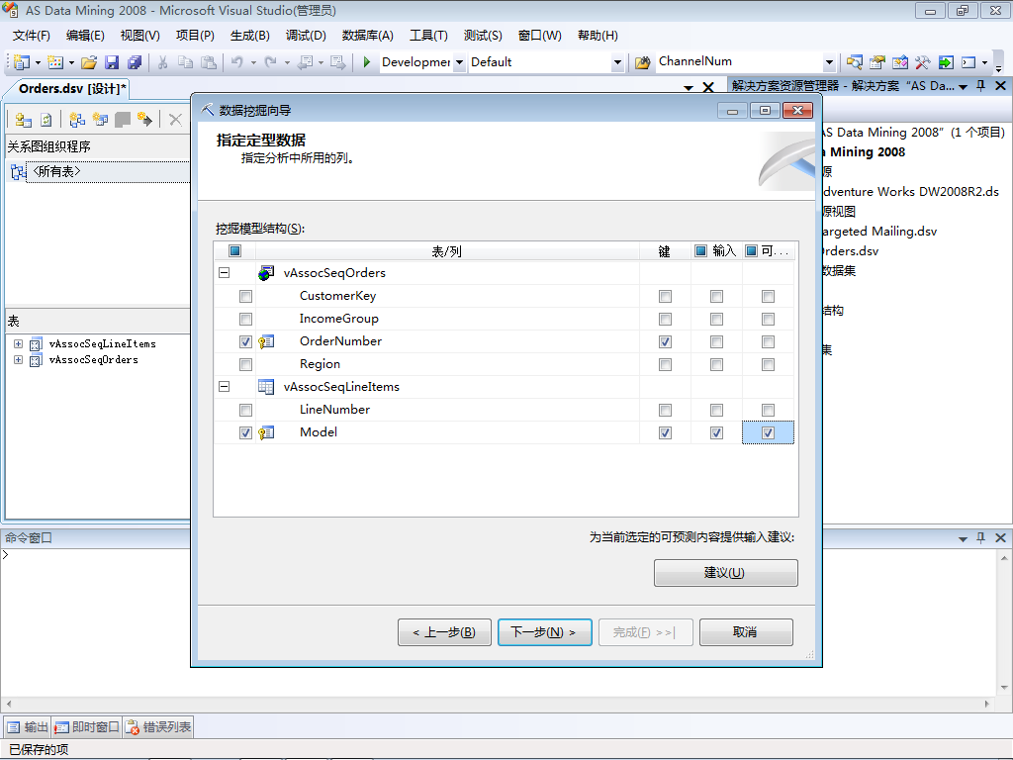Screen dimensions: 1013x760
Task: Click the 取消 cancel button
Action: tap(746, 632)
